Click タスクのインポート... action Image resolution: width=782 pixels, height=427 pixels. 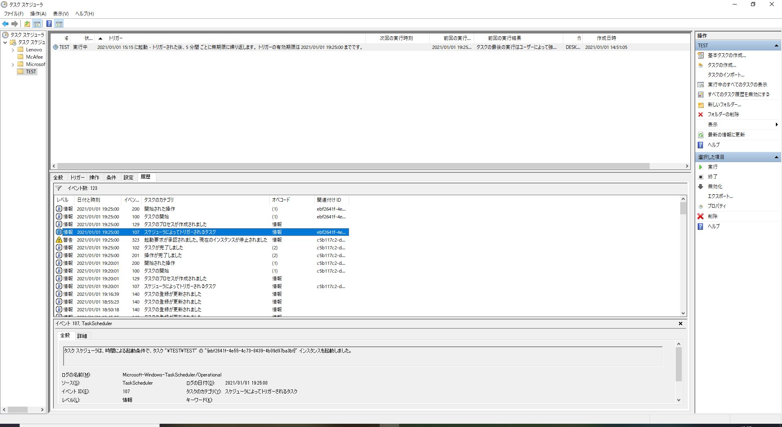point(726,75)
